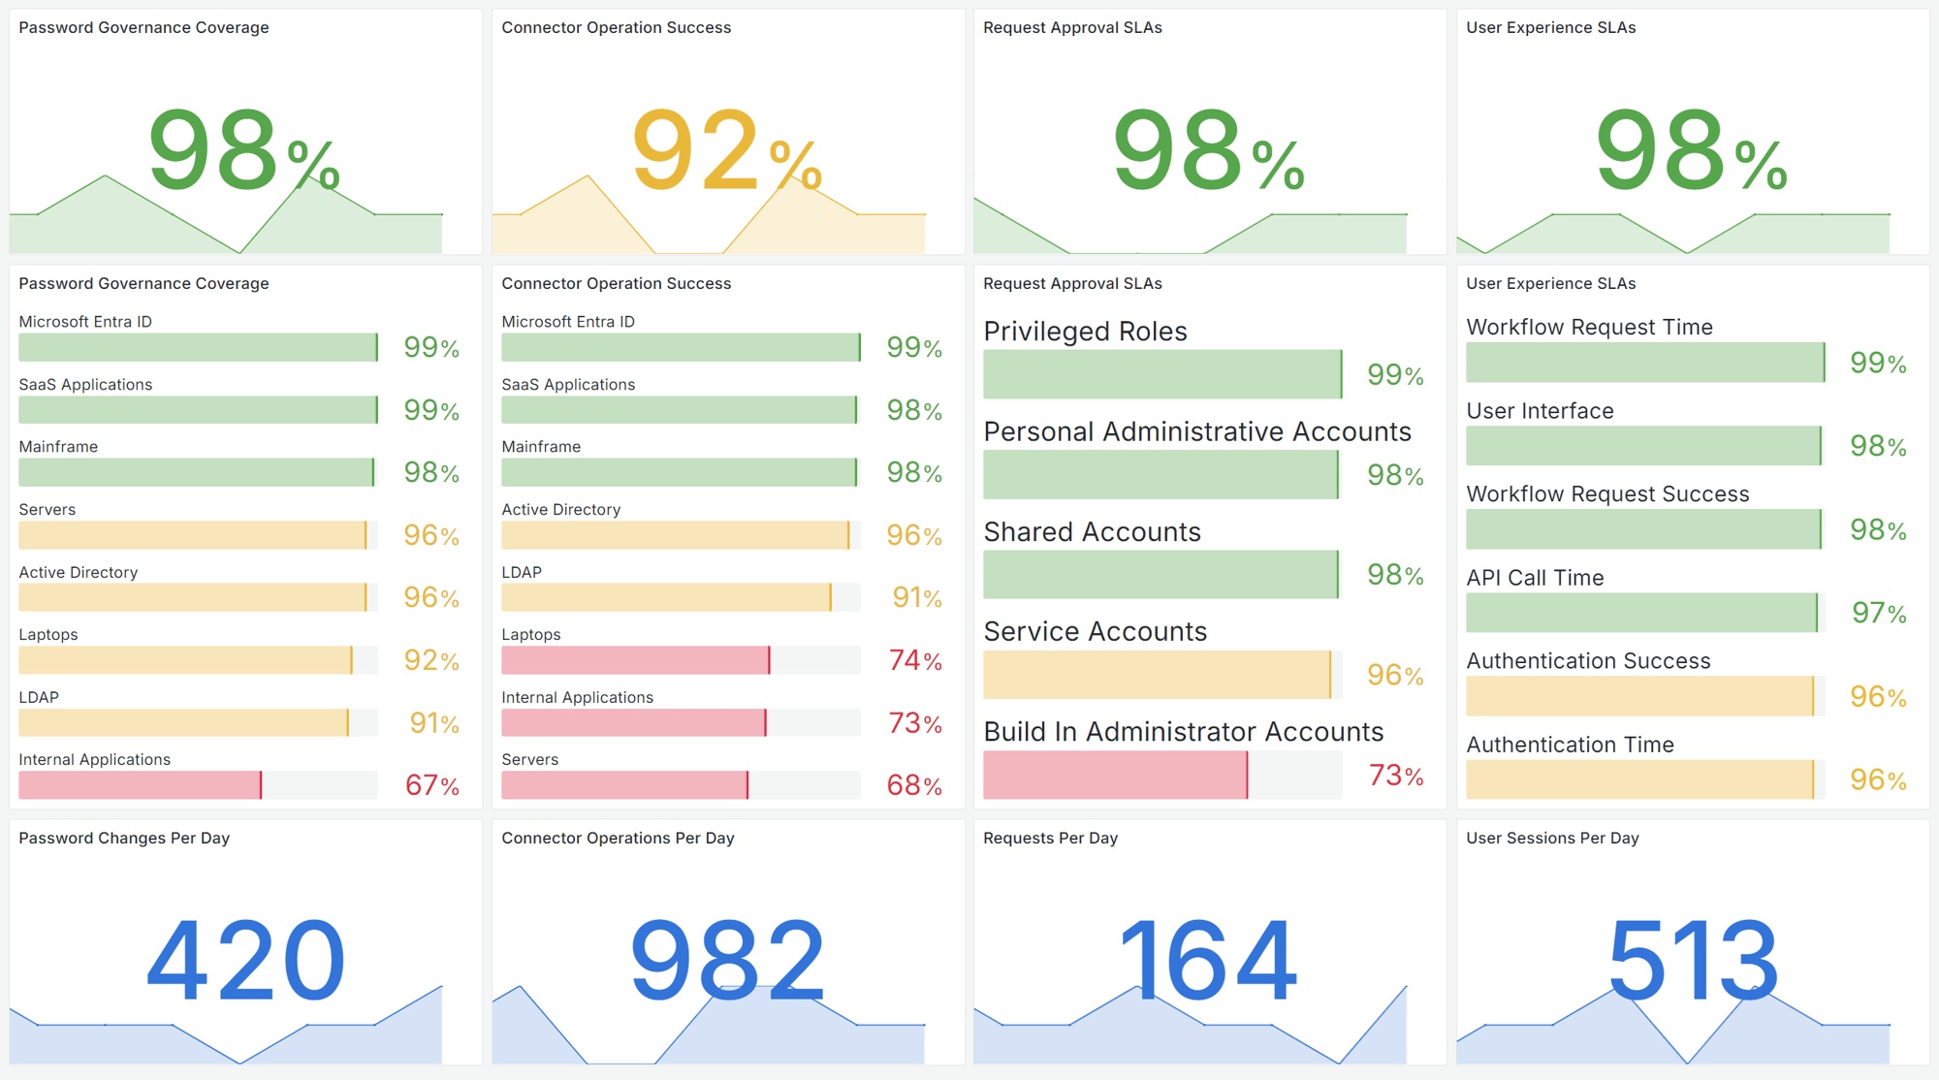Screen dimensions: 1939x1080
Task: Click Active Directory bar in Password Governance
Action: click(198, 597)
